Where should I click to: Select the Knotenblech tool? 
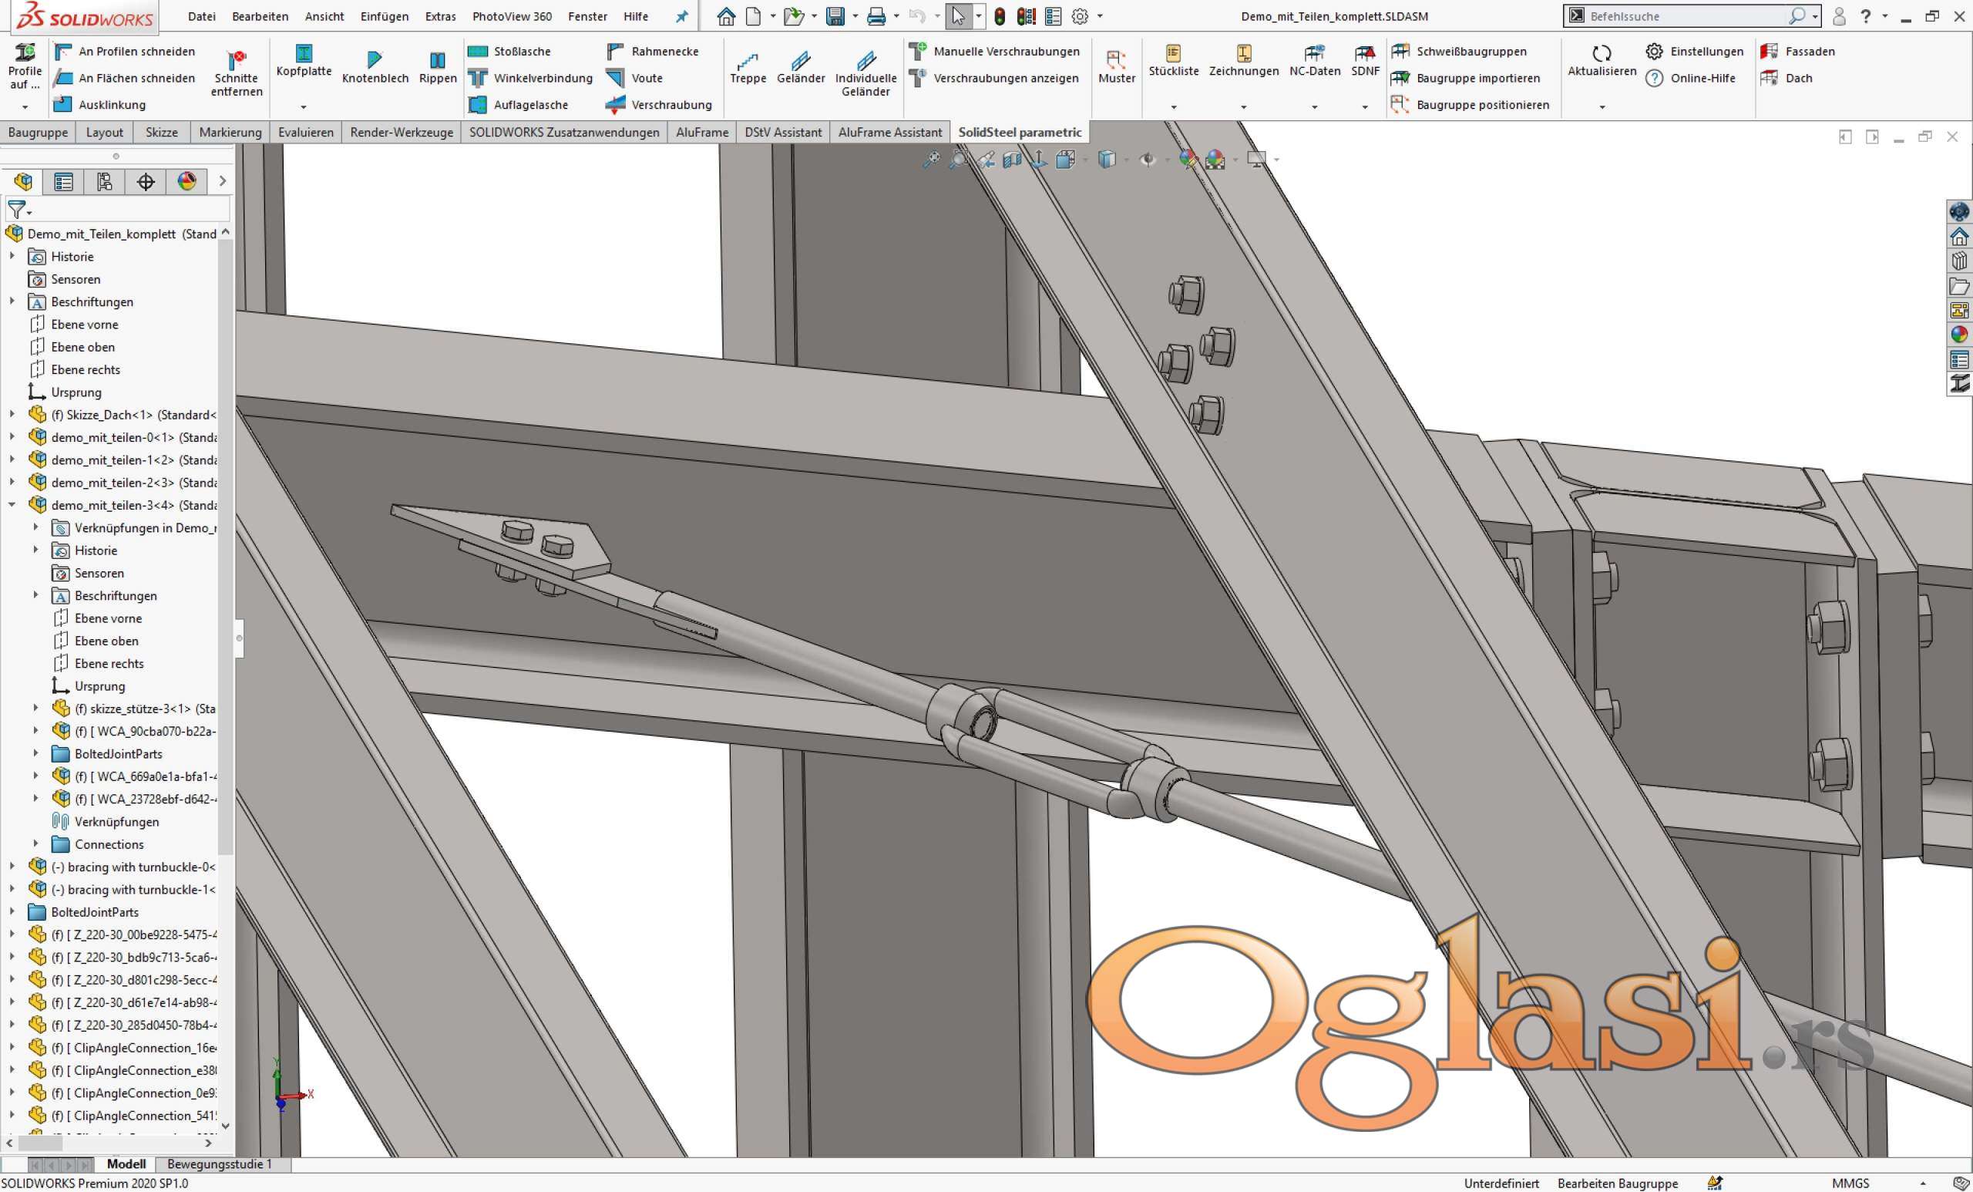point(375,59)
